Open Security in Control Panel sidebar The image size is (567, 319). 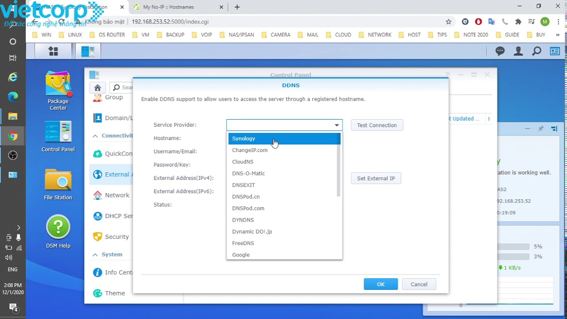pos(111,237)
